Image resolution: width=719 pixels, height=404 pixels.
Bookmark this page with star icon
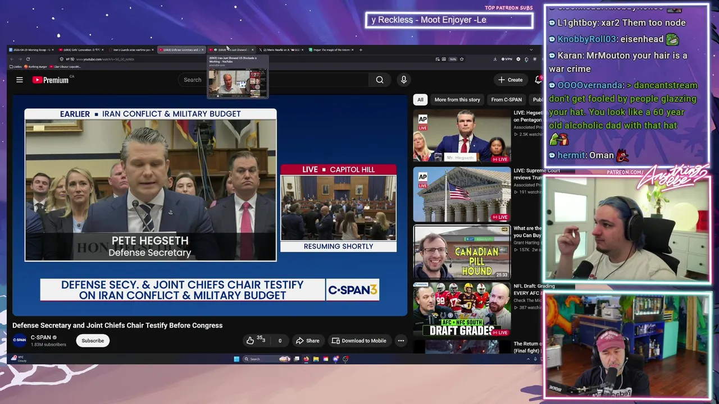462,59
